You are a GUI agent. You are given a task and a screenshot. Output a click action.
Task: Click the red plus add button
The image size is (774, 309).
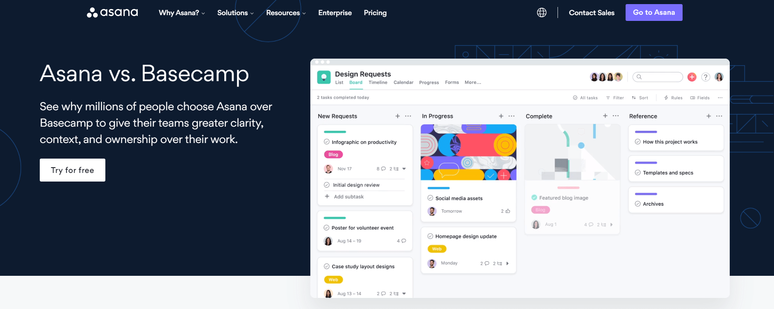coord(692,77)
